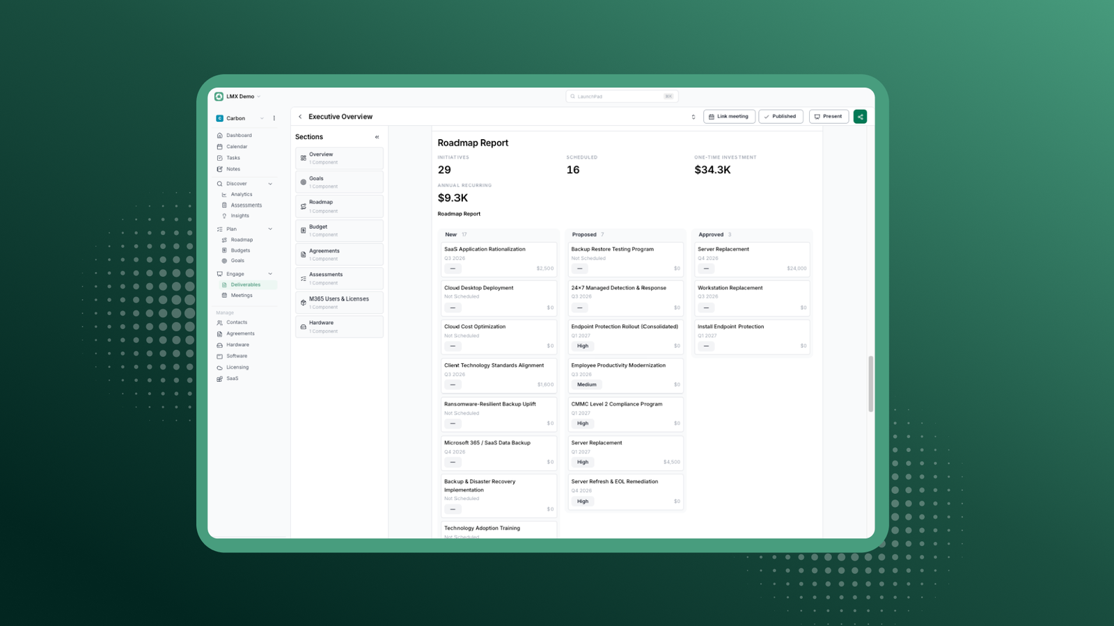Click the green share icon button

(x=860, y=117)
